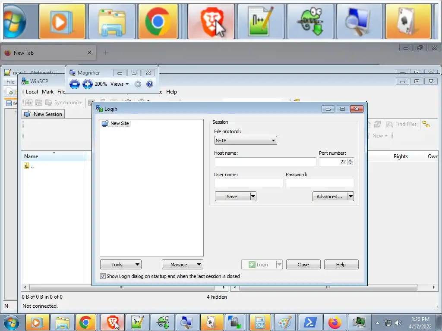Toggle Show Login dialog on startup checkbox
Viewport: 442px width, 331px height.
(x=103, y=276)
